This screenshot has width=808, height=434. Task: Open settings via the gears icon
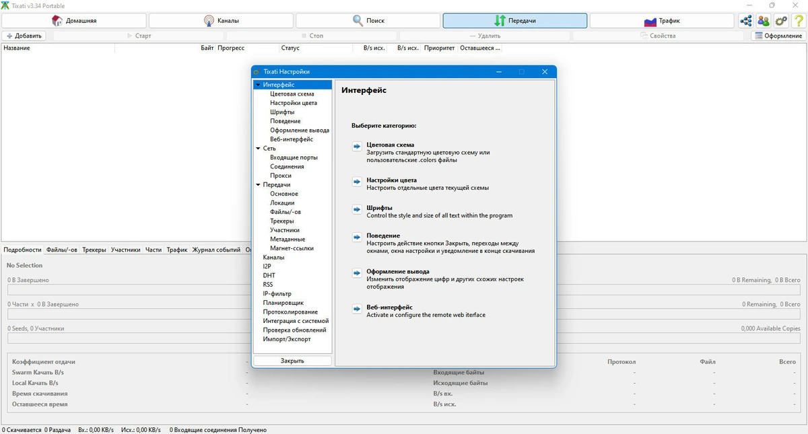pos(781,21)
